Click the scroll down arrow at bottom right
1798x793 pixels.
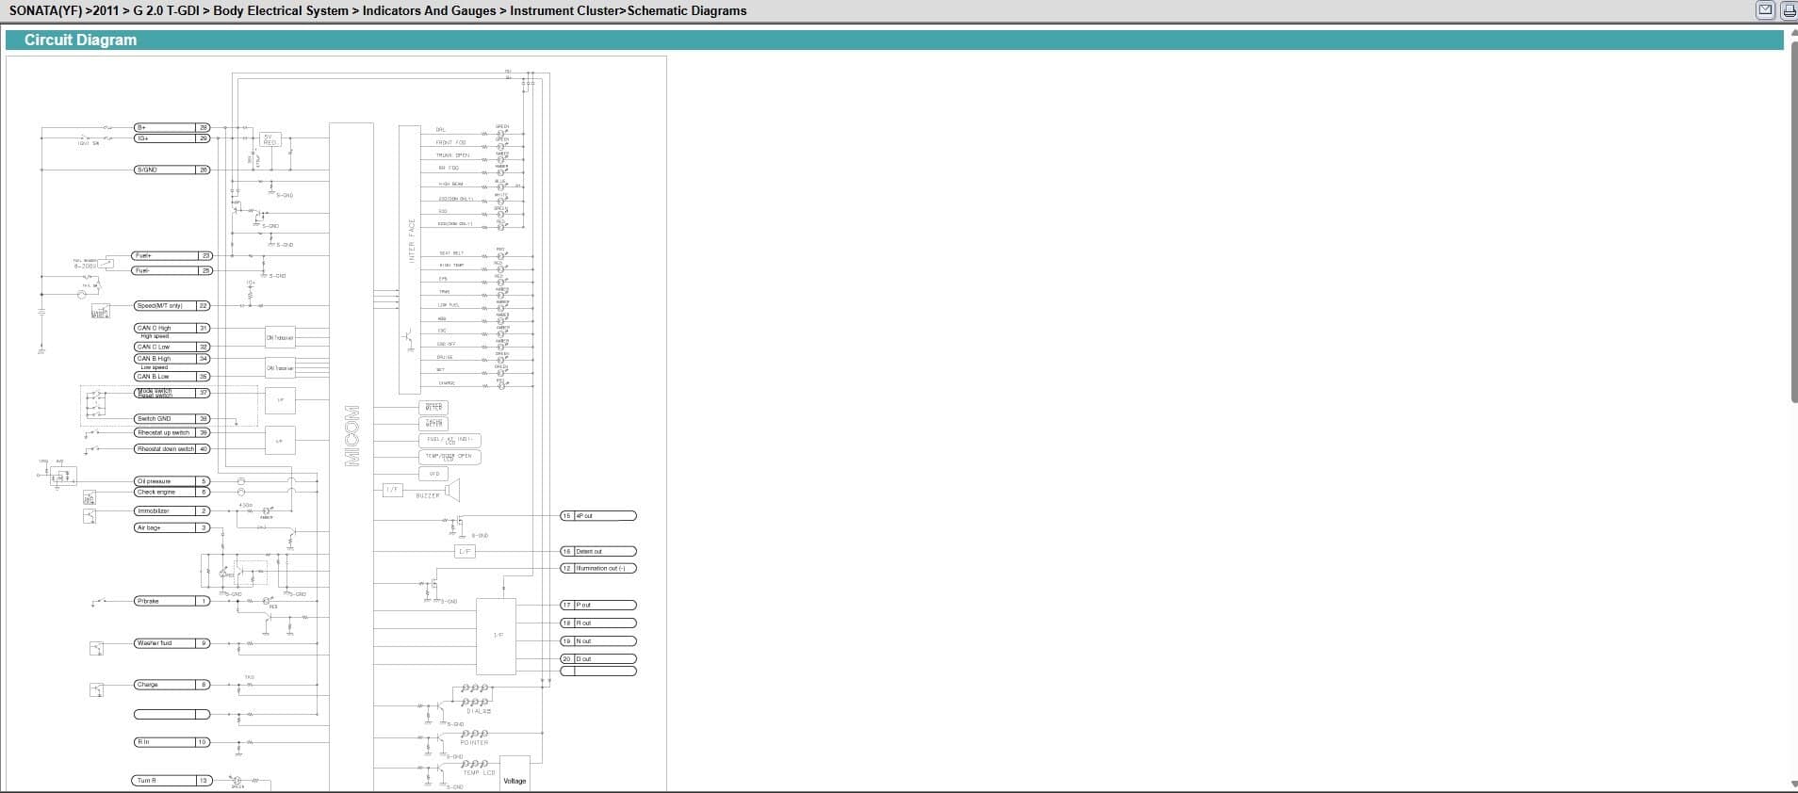[x=1792, y=784]
